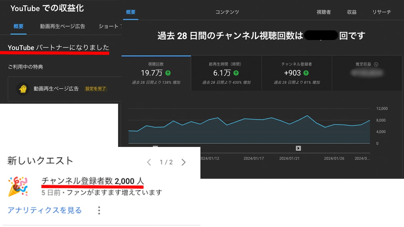404x227 pixels.
Task: Click green up arrow next to 6.1万
Action: click(x=236, y=73)
